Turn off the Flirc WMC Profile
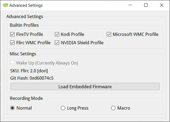 (x=12, y=43)
